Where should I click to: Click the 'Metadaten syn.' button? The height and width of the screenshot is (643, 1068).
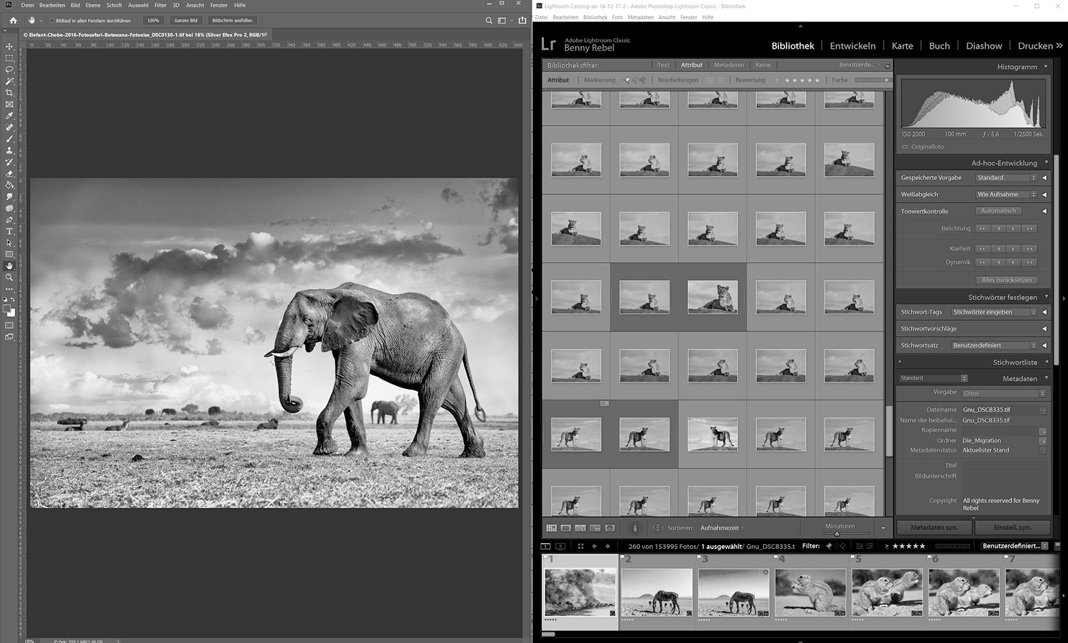934,527
